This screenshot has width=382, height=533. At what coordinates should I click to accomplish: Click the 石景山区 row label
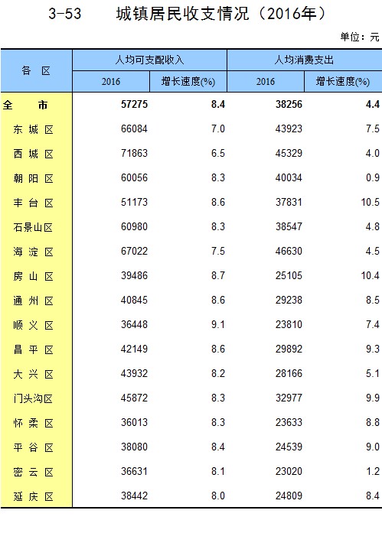[34, 227]
